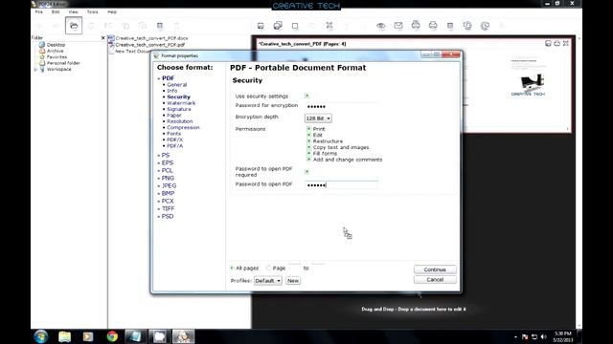
Task: Click the save document toolbar icon
Action: [x=261, y=26]
